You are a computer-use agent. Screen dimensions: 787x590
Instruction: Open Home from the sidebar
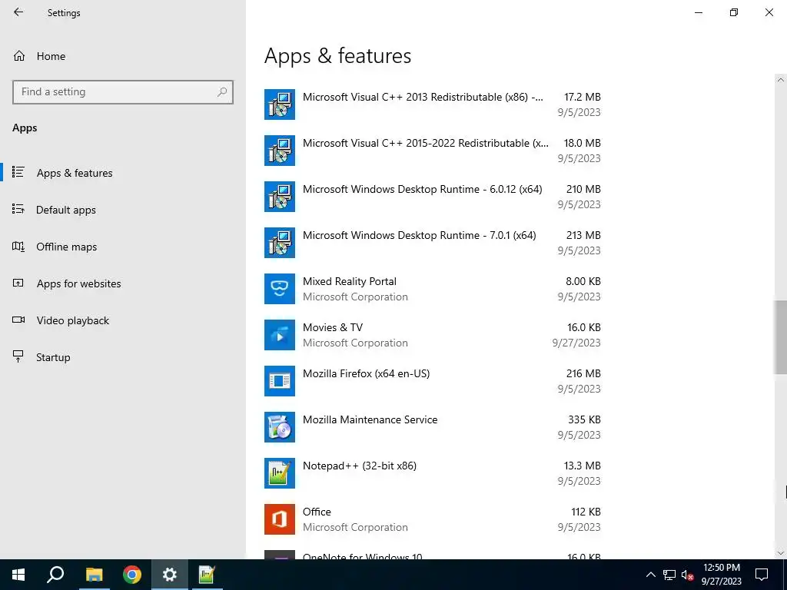coord(51,56)
